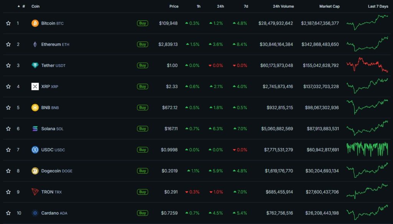Select the Solana SOL logo icon
Image resolution: width=393 pixels, height=224 pixels.
click(35, 129)
